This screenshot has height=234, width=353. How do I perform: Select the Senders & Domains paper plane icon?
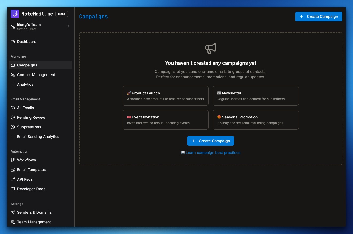13,212
